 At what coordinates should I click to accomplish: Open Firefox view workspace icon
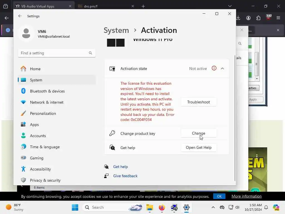tap(6, 6)
